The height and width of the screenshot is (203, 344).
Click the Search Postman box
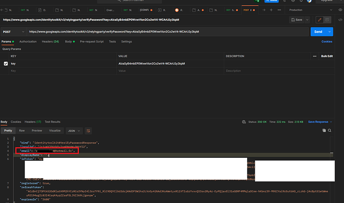click(130, 1)
